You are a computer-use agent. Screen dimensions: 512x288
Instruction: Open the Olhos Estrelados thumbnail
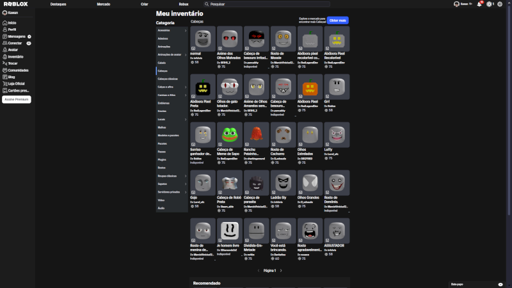(310, 135)
